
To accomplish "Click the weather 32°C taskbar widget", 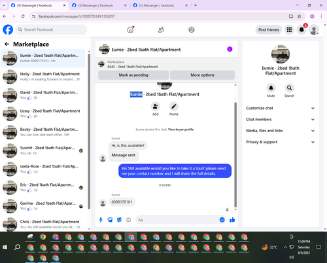I will [x=269, y=247].
